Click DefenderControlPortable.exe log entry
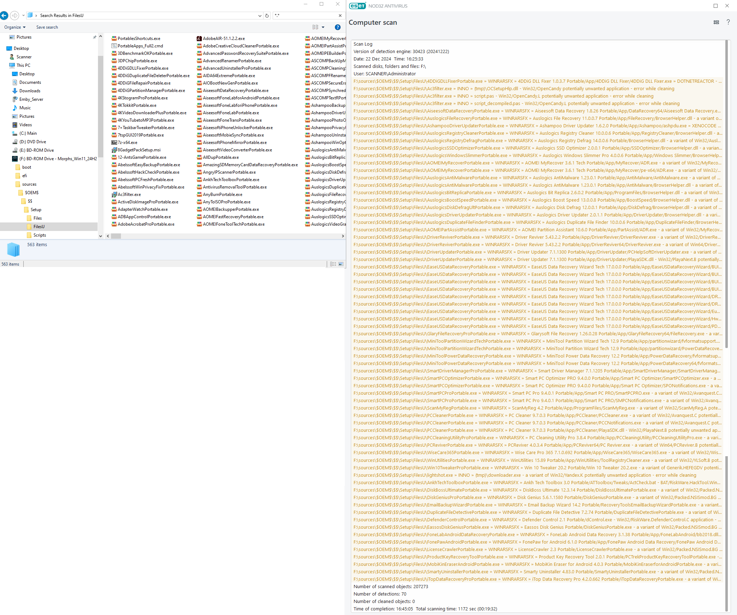Viewport: 737px width, 615px height. point(536,520)
